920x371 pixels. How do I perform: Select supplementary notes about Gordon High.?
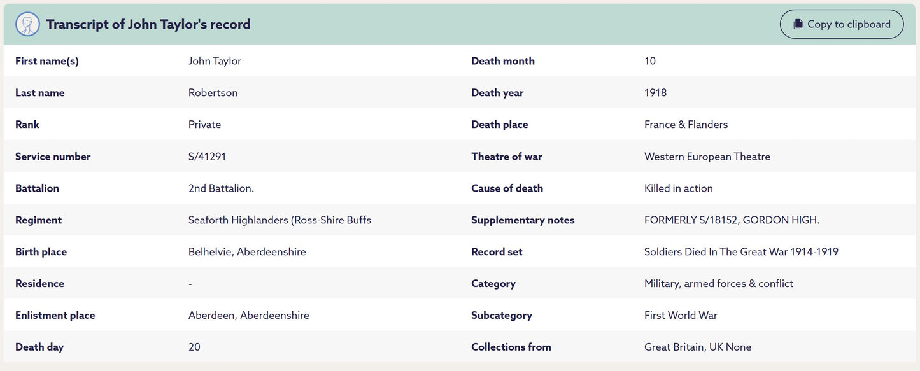pos(732,220)
